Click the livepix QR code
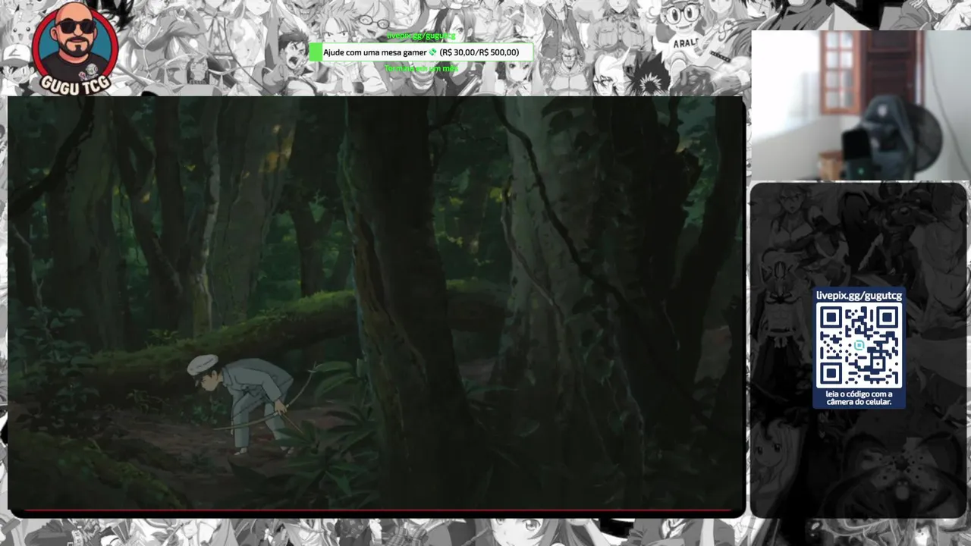971x546 pixels. click(x=859, y=346)
